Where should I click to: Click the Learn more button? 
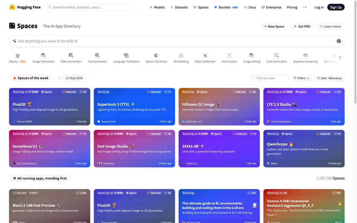click(330, 26)
